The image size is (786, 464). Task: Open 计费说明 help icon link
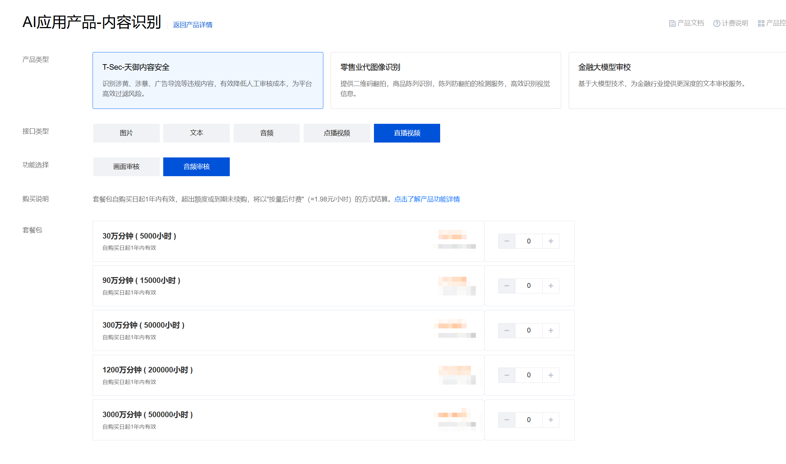[731, 23]
